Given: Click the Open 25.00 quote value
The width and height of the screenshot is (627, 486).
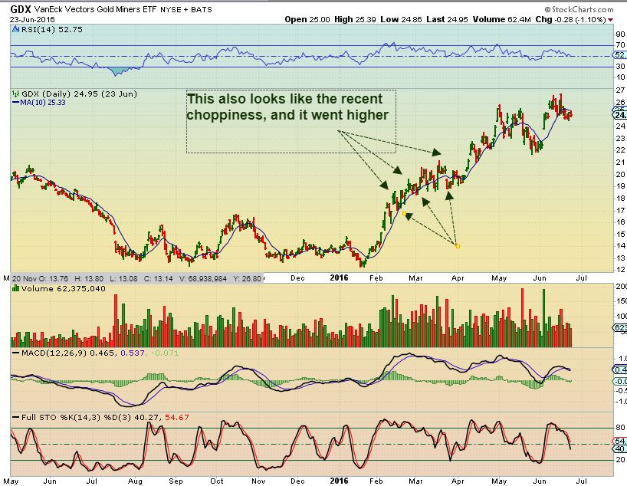Looking at the screenshot, I should click(x=307, y=19).
